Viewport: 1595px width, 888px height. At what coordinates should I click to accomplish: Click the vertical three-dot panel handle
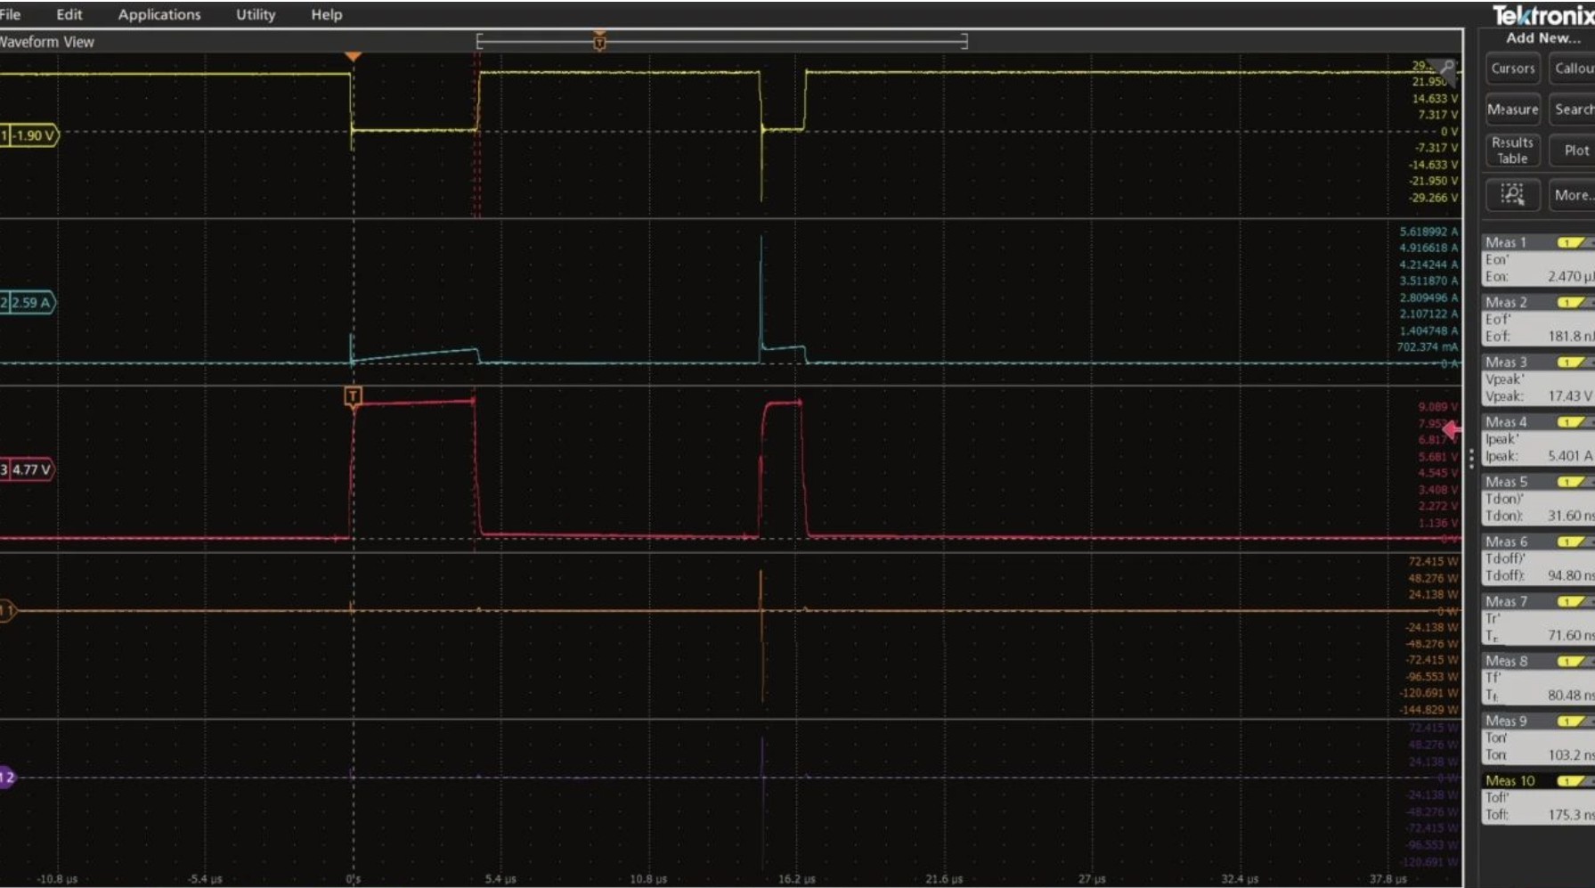coord(1471,458)
